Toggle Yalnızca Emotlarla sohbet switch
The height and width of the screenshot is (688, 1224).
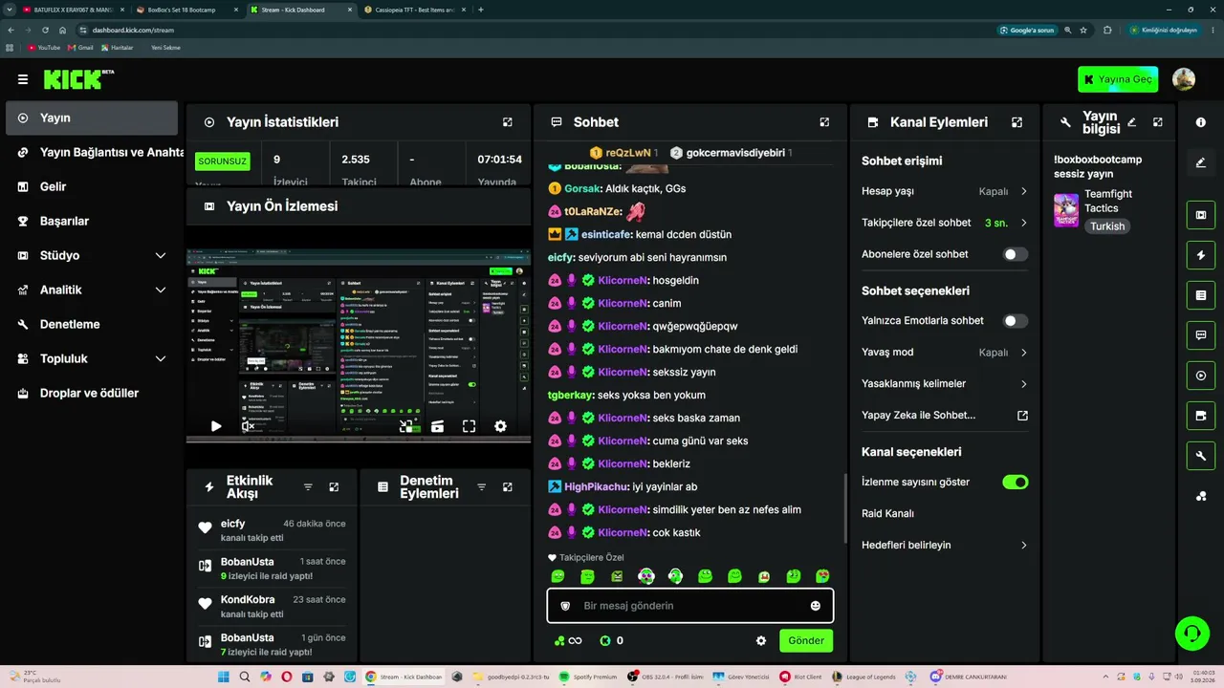1016,321
